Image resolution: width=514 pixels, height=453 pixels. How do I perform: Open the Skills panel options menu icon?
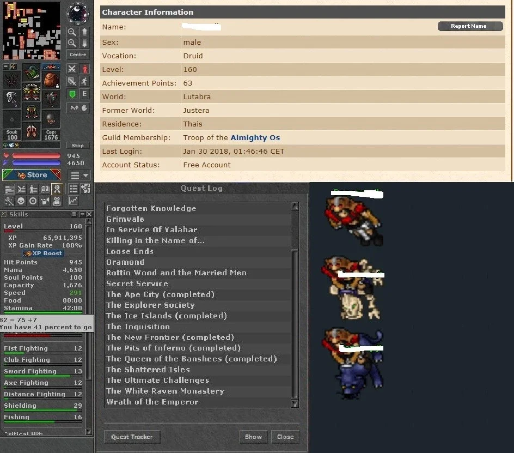click(x=74, y=214)
